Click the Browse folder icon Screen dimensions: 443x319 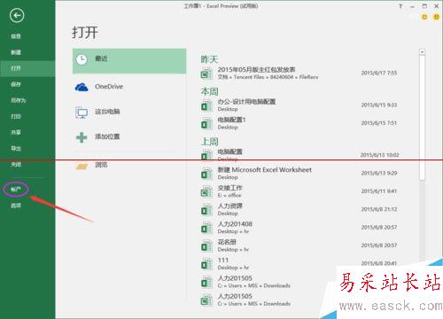point(82,166)
